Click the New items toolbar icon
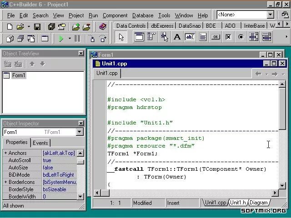Viewport: 291px width, 218px height. (10, 27)
